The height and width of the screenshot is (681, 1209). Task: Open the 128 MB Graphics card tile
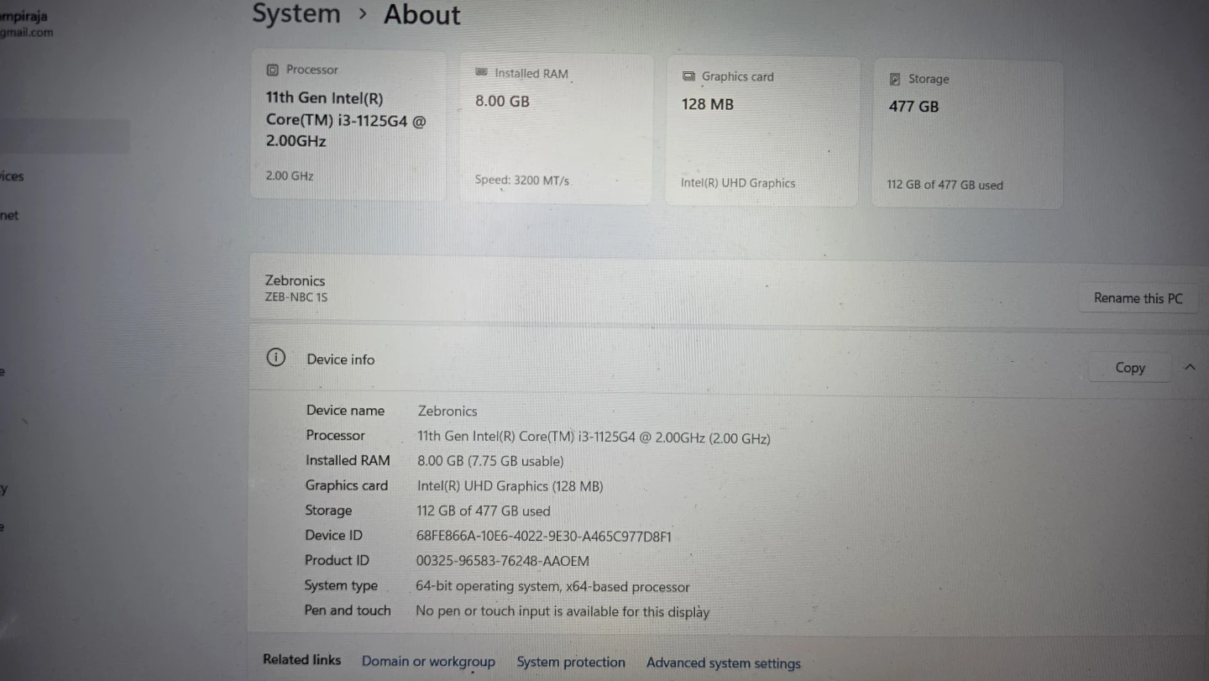pyautogui.click(x=762, y=133)
